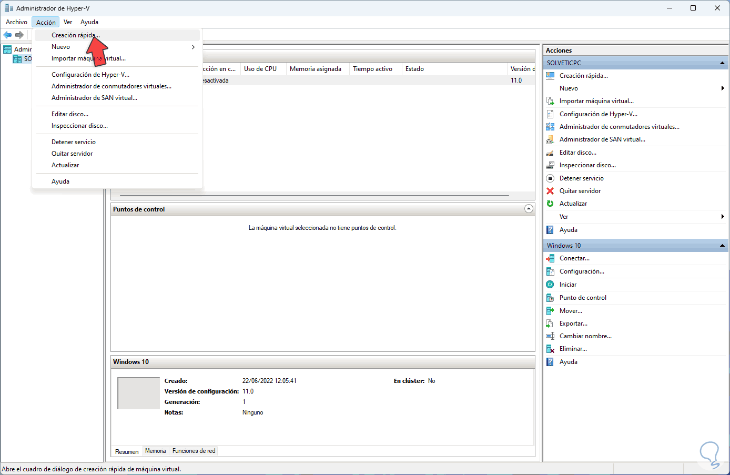Open the Ayuda menu in the menu bar
This screenshot has width=730, height=475.
tap(89, 22)
